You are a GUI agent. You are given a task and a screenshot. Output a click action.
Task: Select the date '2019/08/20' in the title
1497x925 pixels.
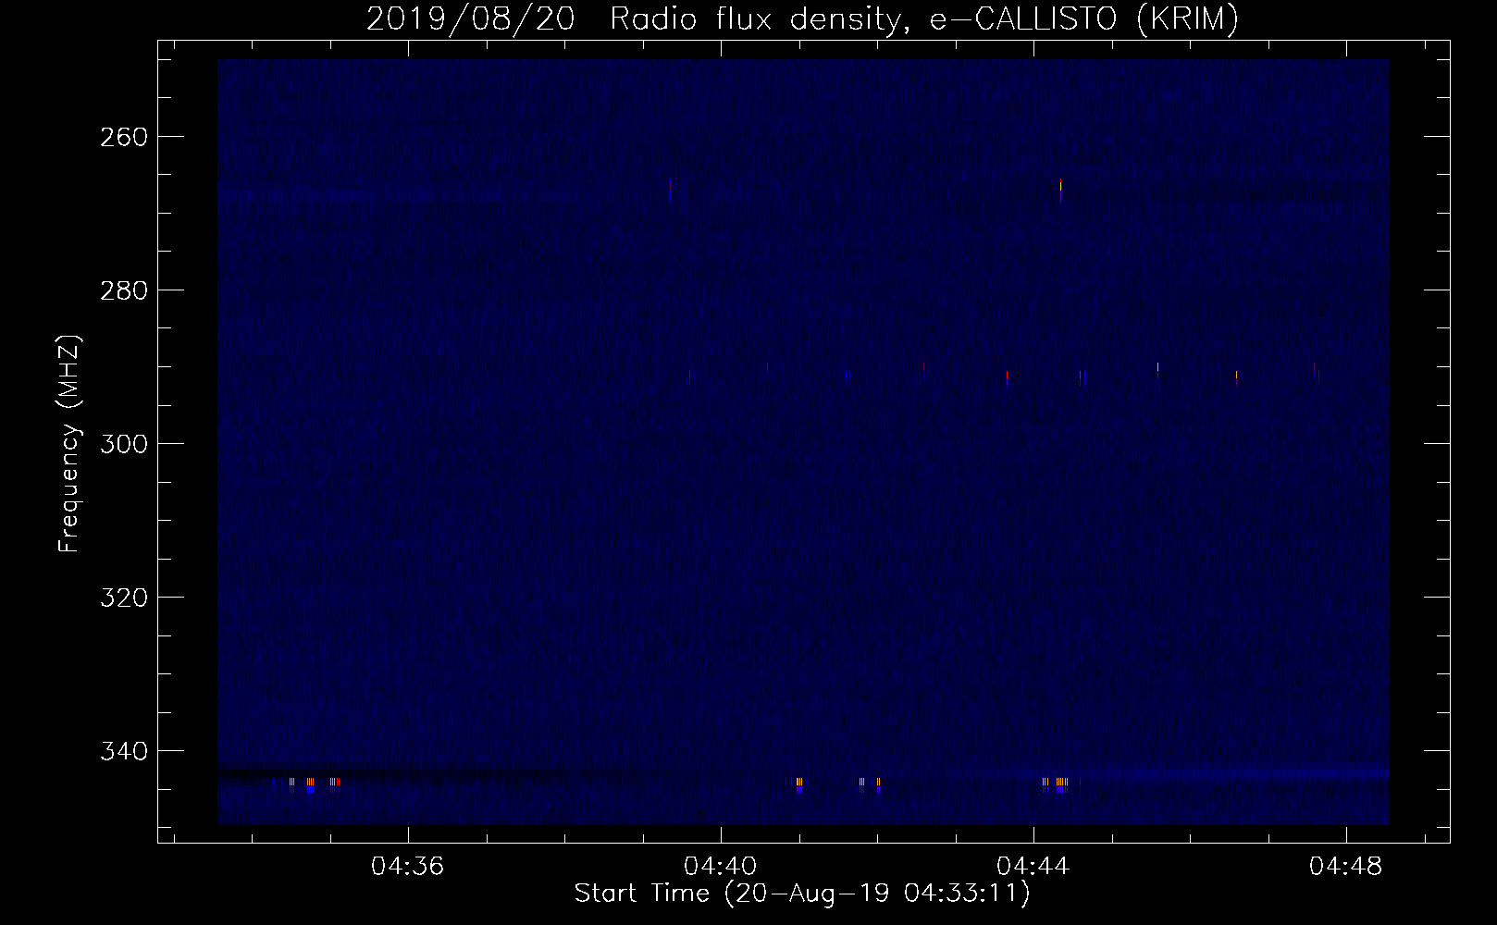point(471,18)
